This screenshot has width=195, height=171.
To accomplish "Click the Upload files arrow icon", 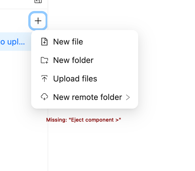I will click(44, 79).
